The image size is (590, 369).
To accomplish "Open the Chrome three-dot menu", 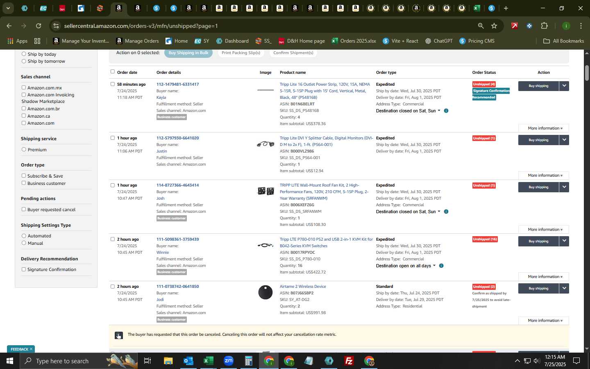I will [581, 26].
